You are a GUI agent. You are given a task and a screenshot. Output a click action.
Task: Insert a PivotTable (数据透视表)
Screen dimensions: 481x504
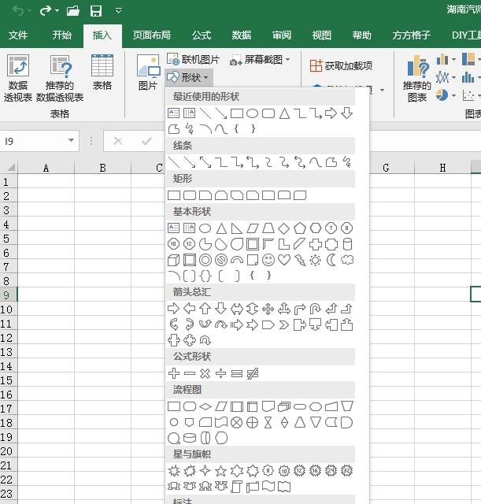(18, 78)
